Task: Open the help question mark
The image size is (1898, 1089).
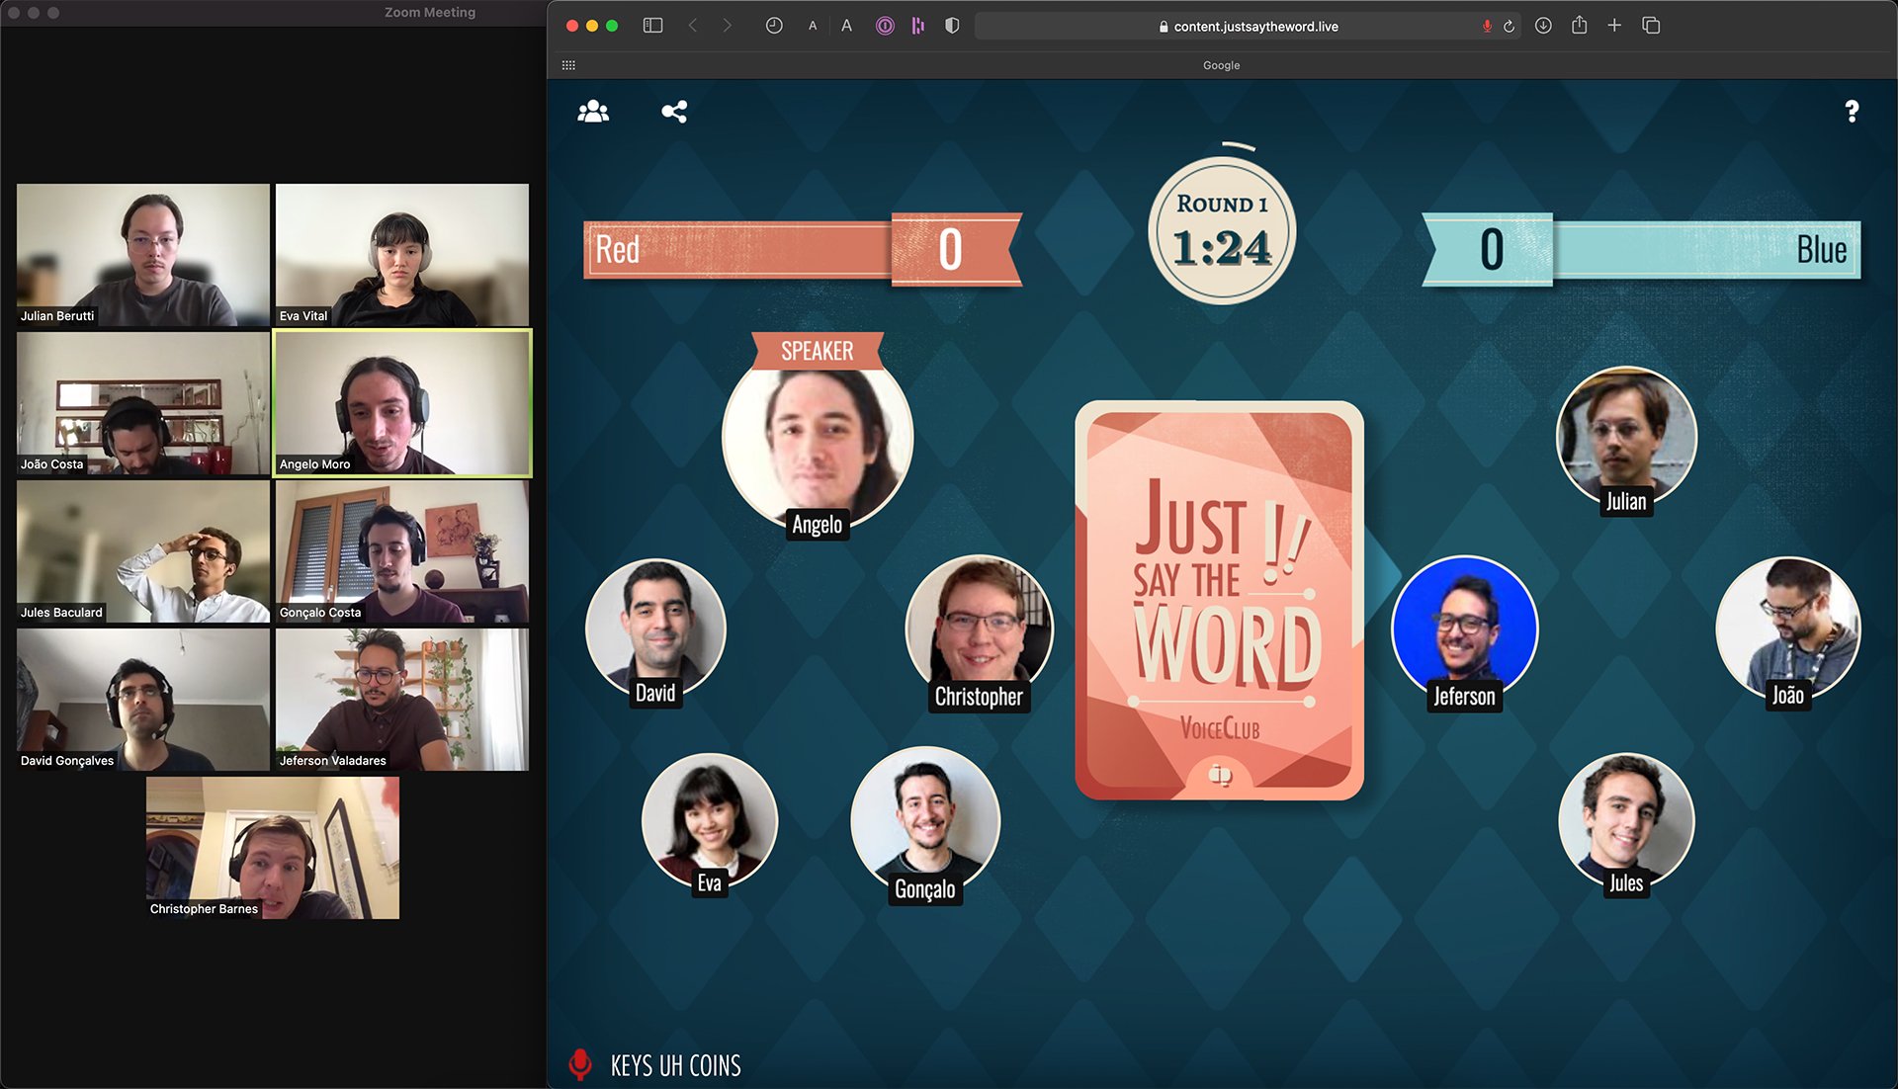Action: 1852,112
